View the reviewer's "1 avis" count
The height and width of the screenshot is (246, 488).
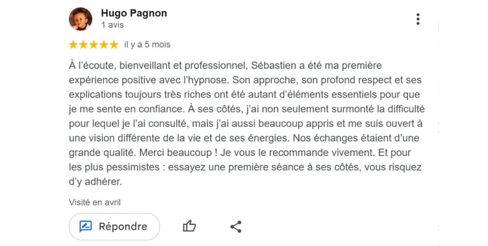tap(112, 25)
